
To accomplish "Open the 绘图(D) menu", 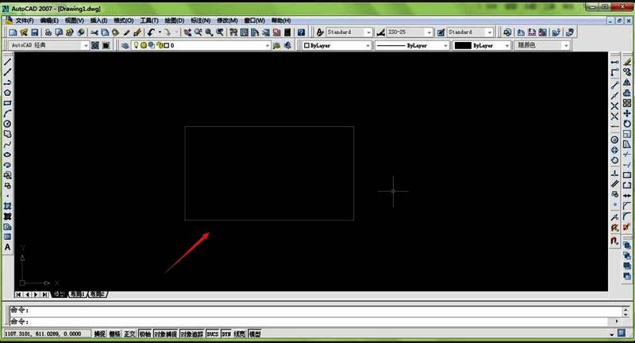I will (x=175, y=20).
